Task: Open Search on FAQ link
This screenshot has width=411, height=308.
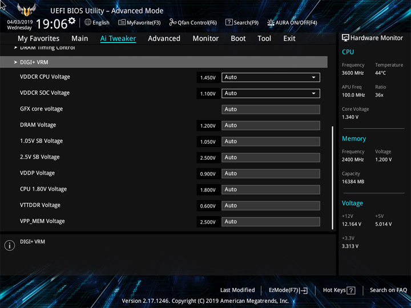Action: [388, 290]
